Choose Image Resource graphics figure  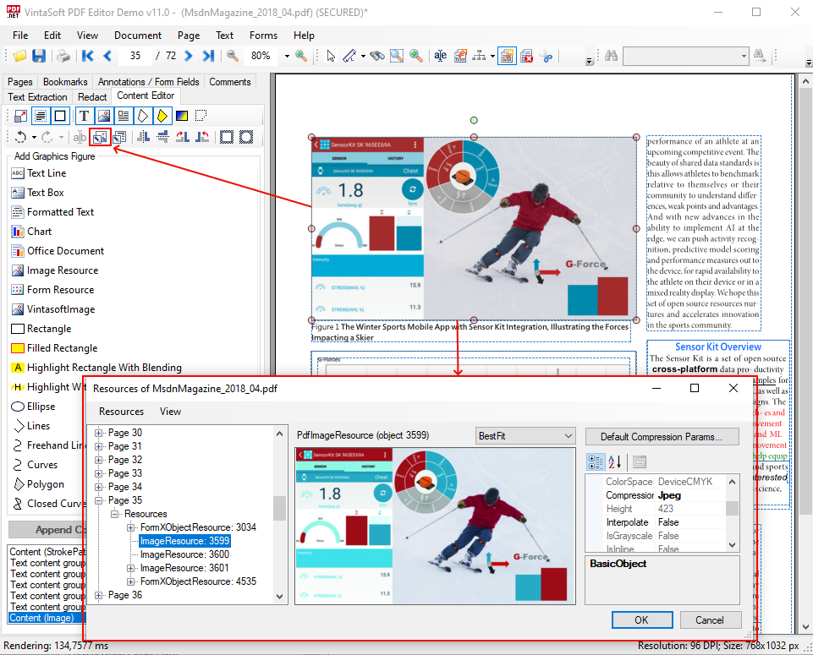55,270
